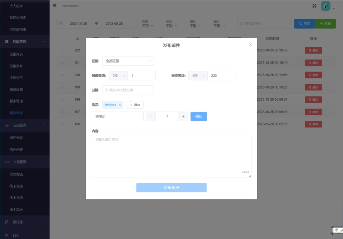Open the 类型 filter dropdown
The image size is (343, 239).
[x=171, y=25]
